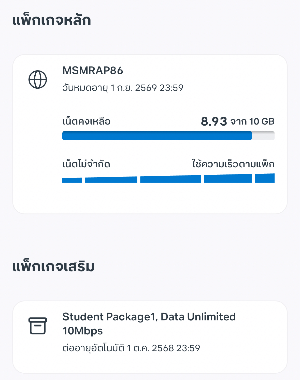Tap the archive box icon of Student Package1

tap(38, 326)
